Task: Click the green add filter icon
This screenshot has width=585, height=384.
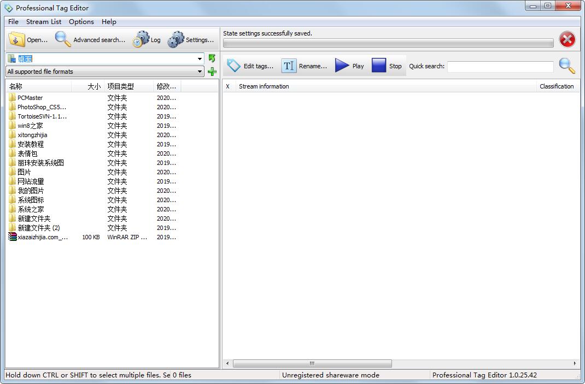Action: 212,71
